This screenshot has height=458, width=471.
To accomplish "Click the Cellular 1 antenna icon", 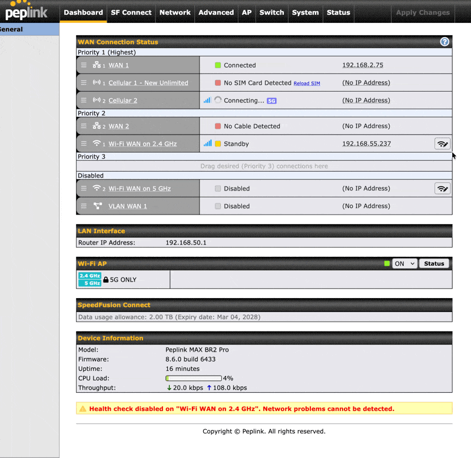I will click(x=97, y=82).
